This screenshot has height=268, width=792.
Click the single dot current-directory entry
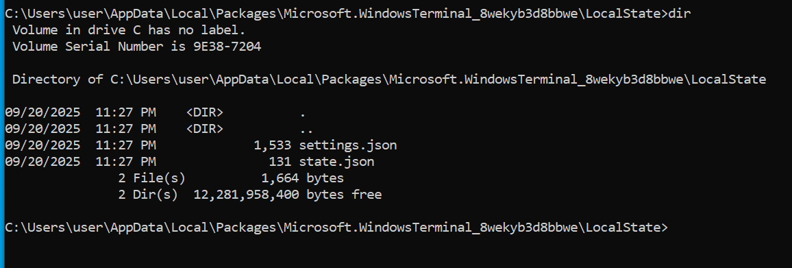[303, 112]
